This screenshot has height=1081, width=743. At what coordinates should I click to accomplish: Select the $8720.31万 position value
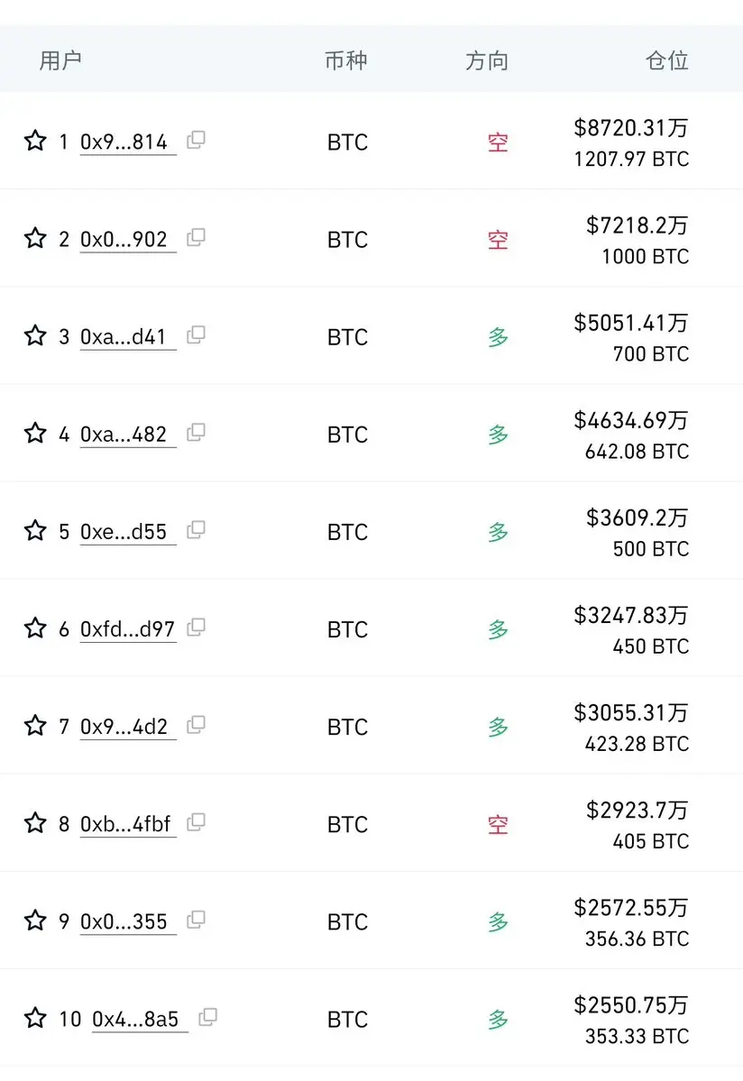(x=630, y=127)
